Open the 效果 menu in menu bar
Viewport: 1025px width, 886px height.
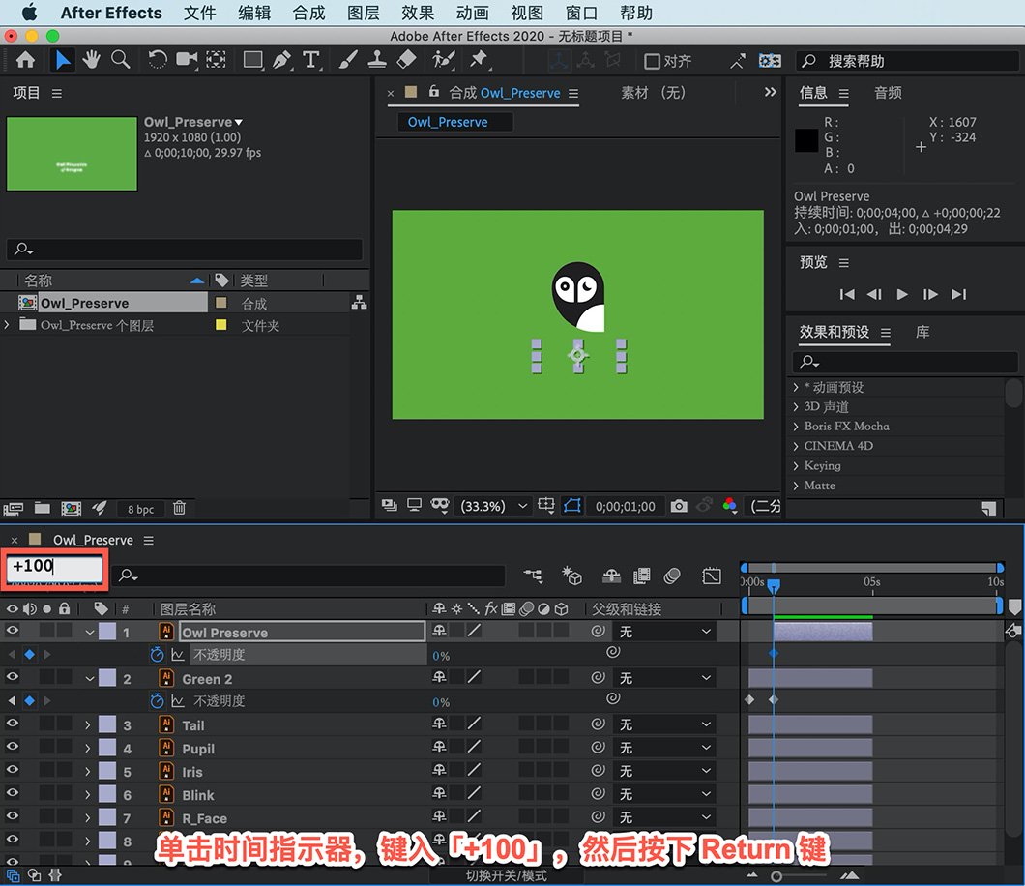coord(417,13)
